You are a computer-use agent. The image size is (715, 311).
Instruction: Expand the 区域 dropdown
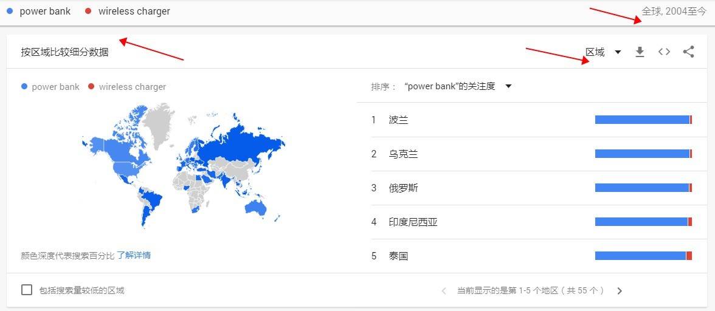coord(603,52)
